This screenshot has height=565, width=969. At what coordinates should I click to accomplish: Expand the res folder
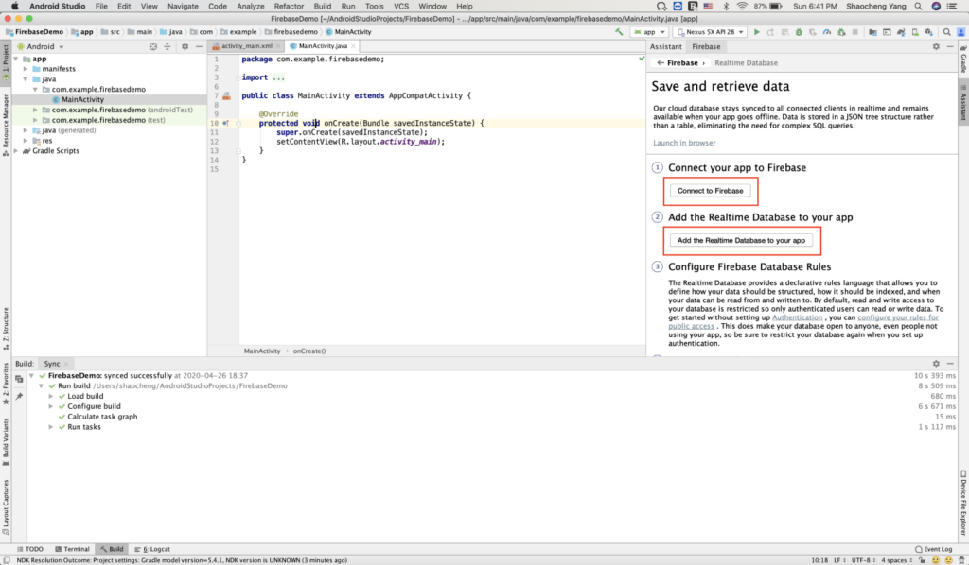pyautogui.click(x=26, y=141)
